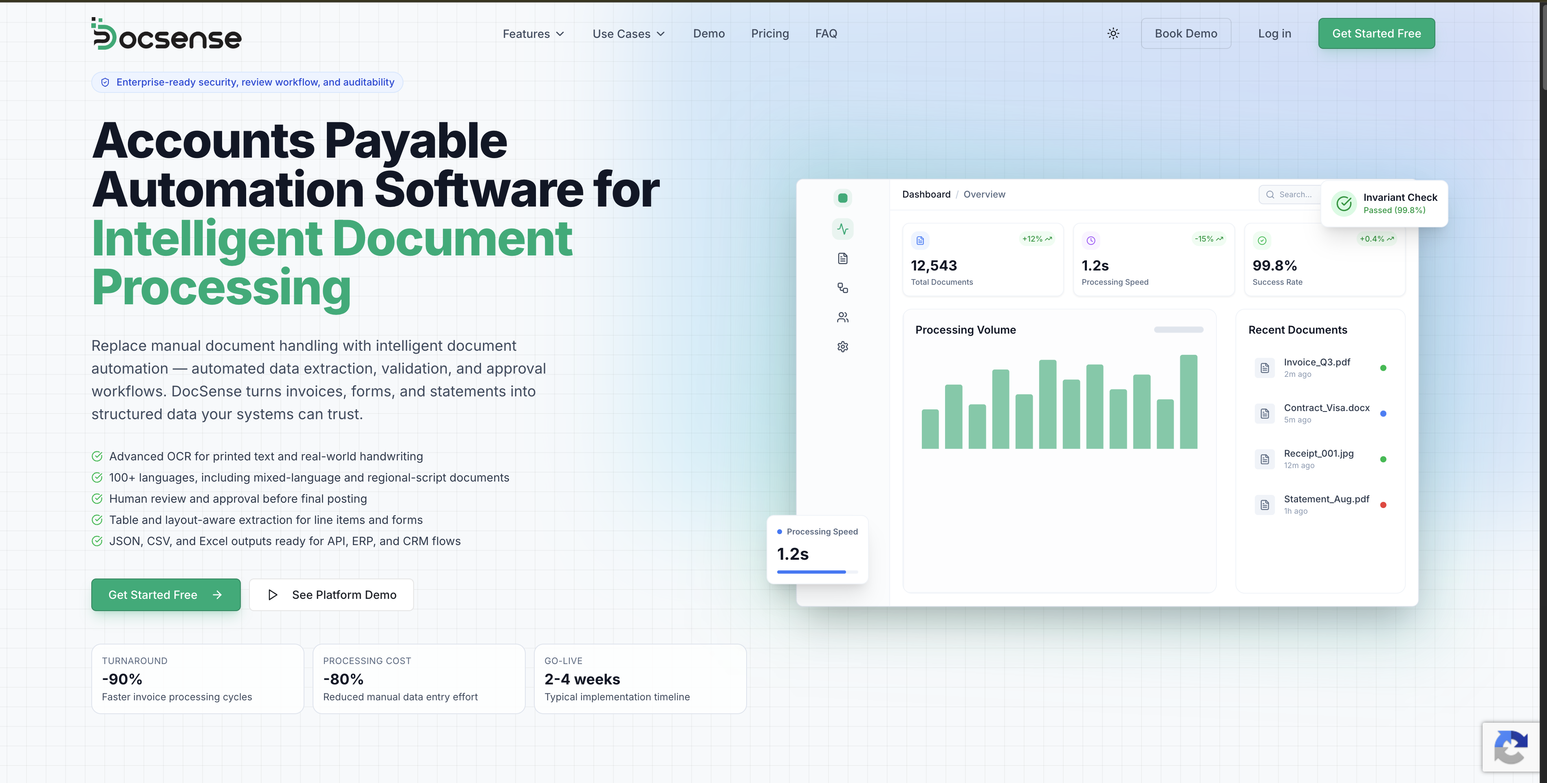1547x783 pixels.
Task: Click Get Started Free in the header
Action: 1376,34
